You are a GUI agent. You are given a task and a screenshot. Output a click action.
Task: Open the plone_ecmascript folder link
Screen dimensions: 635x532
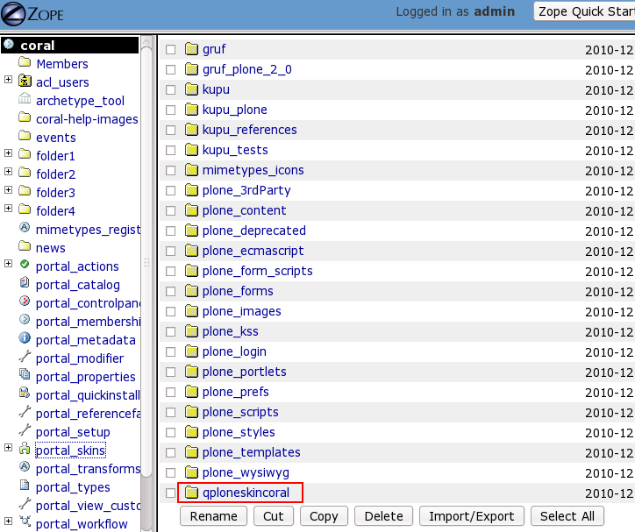(x=253, y=251)
